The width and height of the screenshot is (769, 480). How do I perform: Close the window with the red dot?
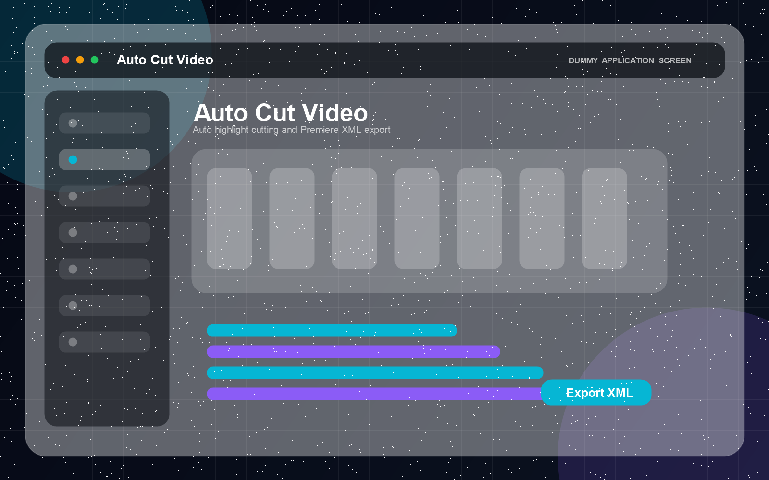pos(66,60)
